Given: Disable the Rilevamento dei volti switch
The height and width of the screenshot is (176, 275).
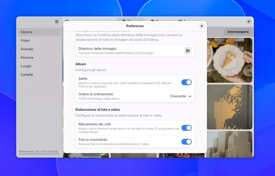Looking at the screenshot, I should click(x=186, y=128).
